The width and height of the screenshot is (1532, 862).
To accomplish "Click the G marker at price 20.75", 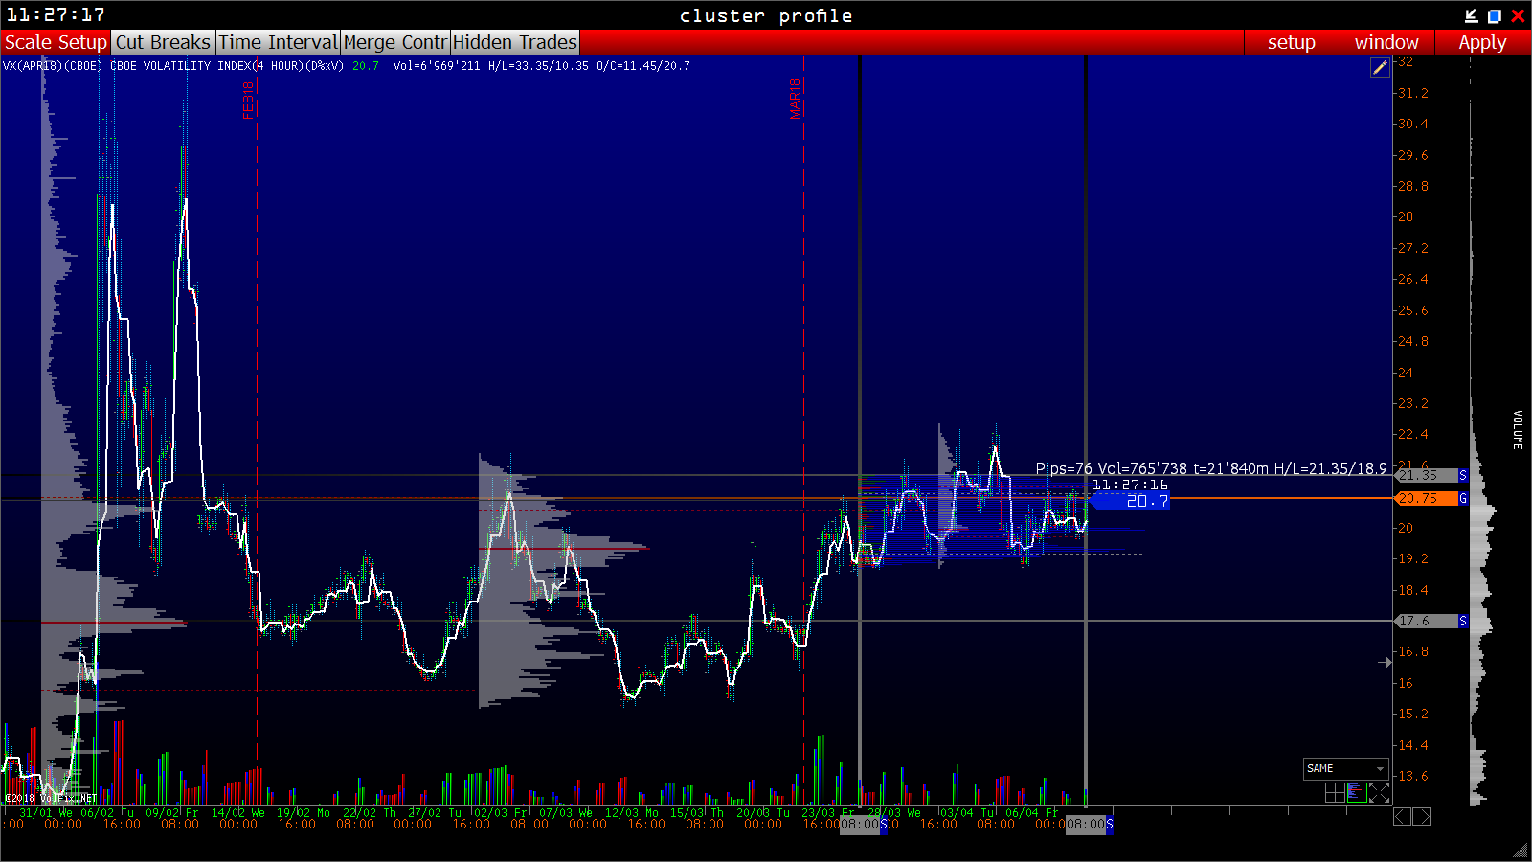I will coord(1463,498).
